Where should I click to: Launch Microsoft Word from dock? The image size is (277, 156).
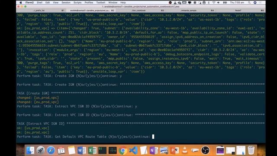81,150
